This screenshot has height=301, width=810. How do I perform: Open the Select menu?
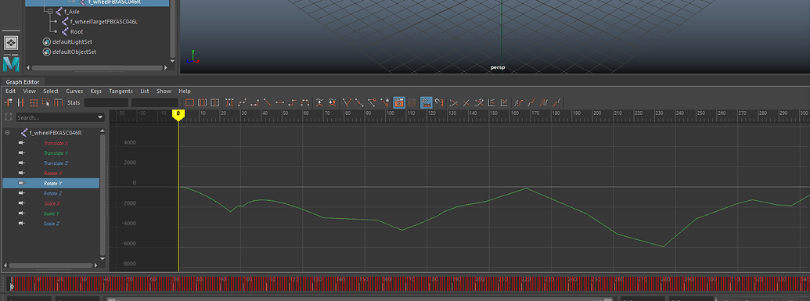point(51,91)
